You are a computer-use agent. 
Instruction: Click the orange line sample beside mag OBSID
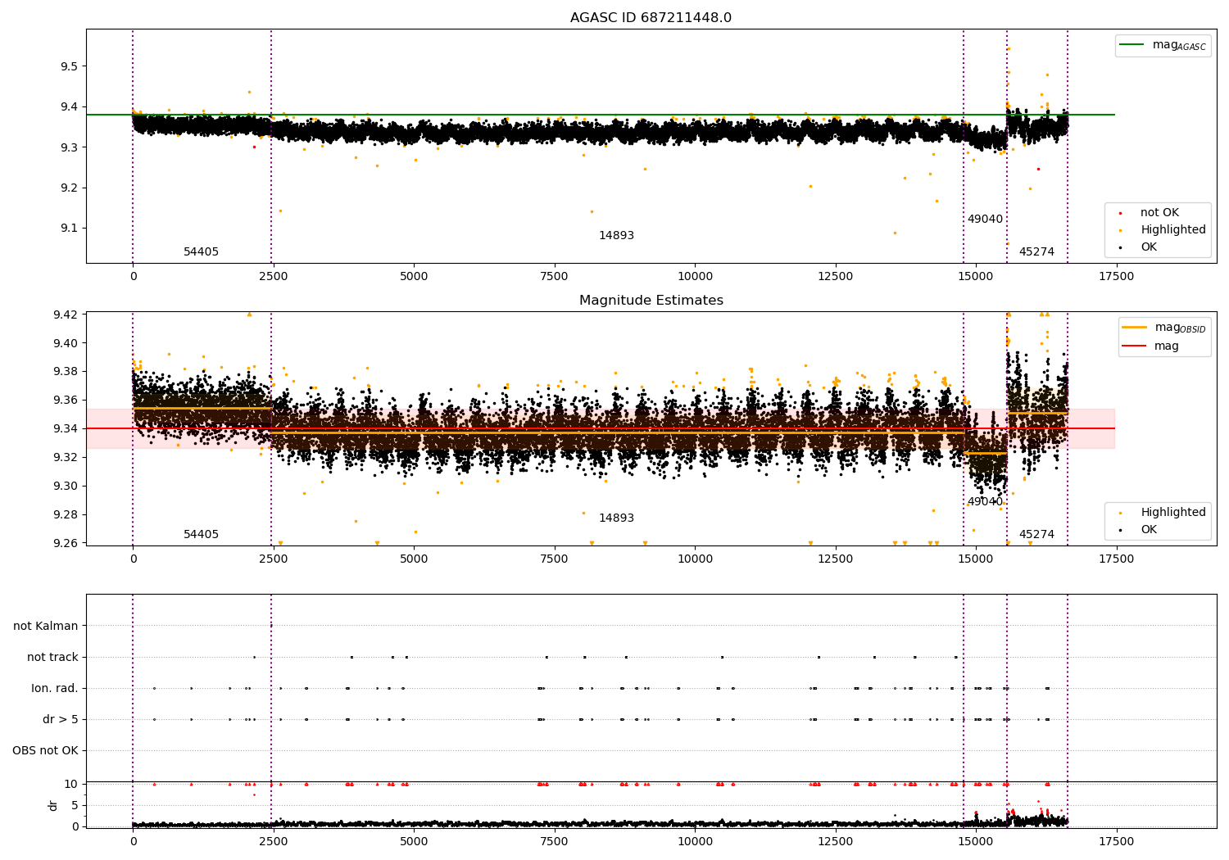click(x=1135, y=327)
